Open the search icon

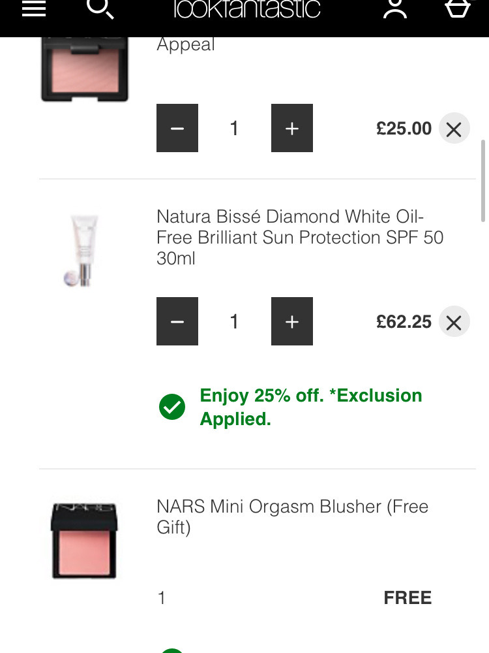99,8
